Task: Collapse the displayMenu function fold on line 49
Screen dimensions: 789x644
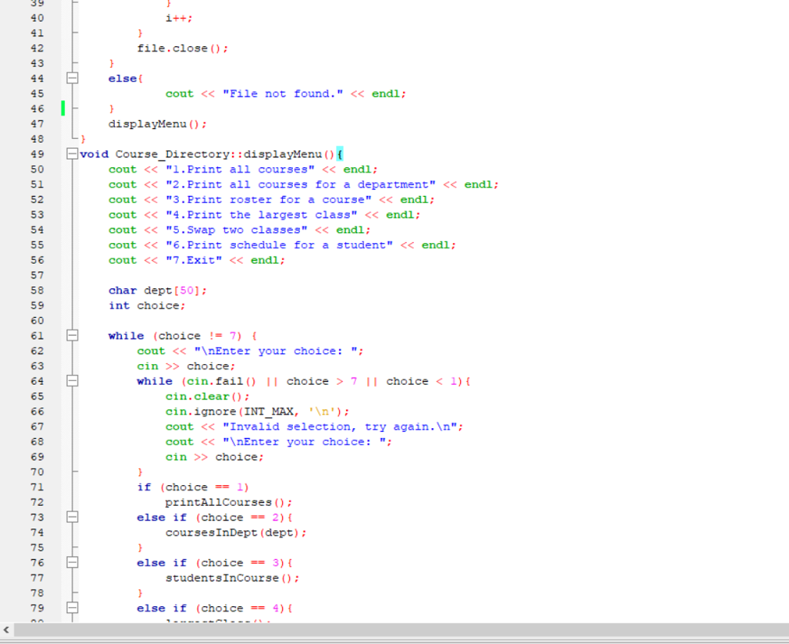Action: point(72,153)
